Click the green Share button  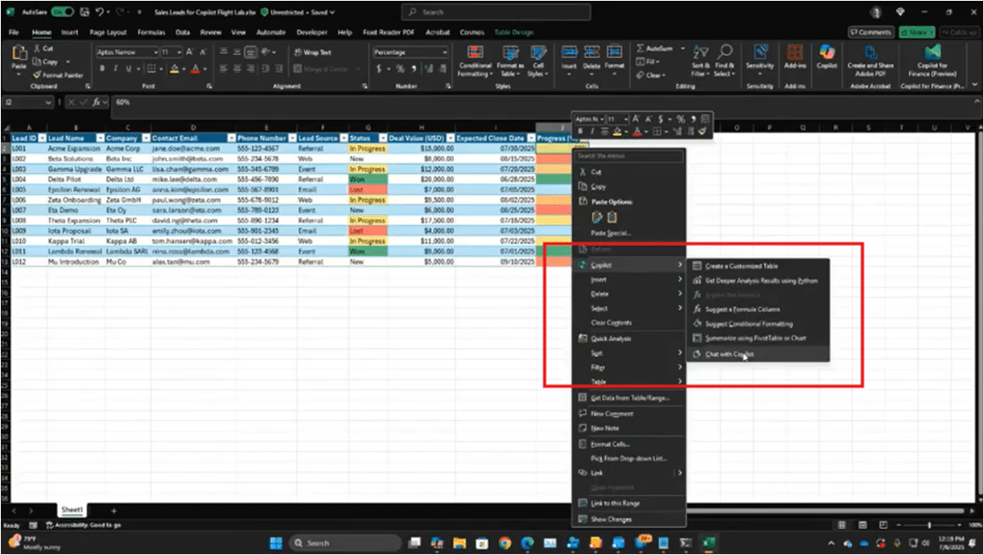click(915, 32)
